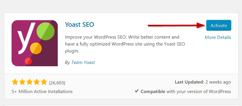Select the fourth rating star
Screen dimensions: 242x106
[37, 82]
